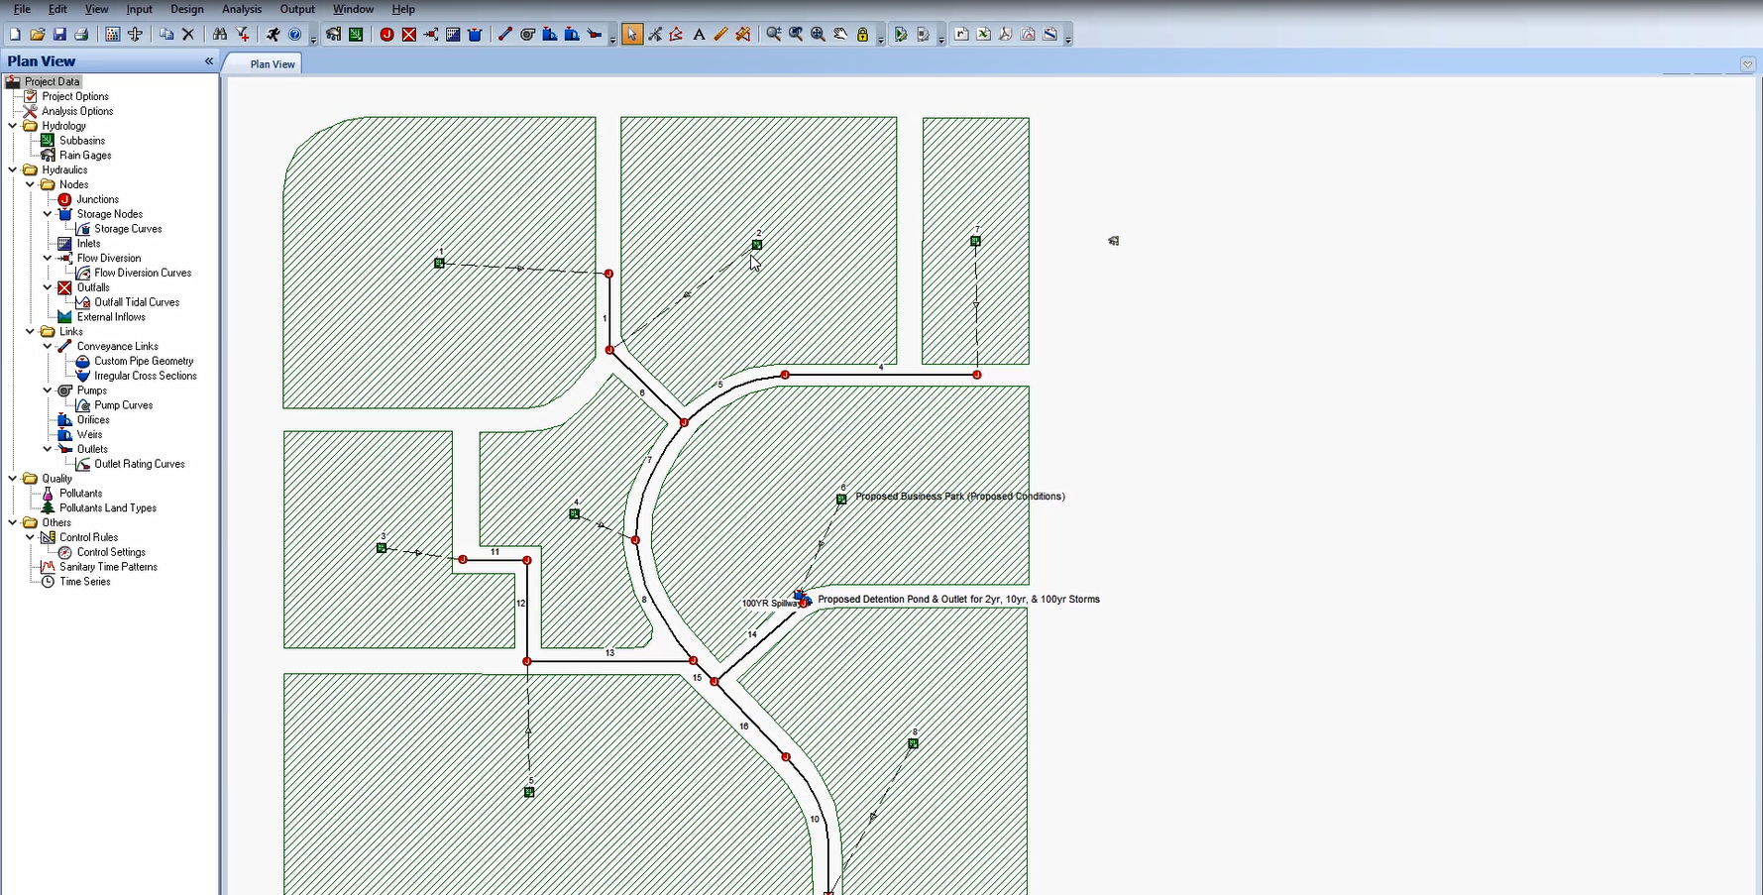Collapse the Pumps tree branch

point(48,391)
